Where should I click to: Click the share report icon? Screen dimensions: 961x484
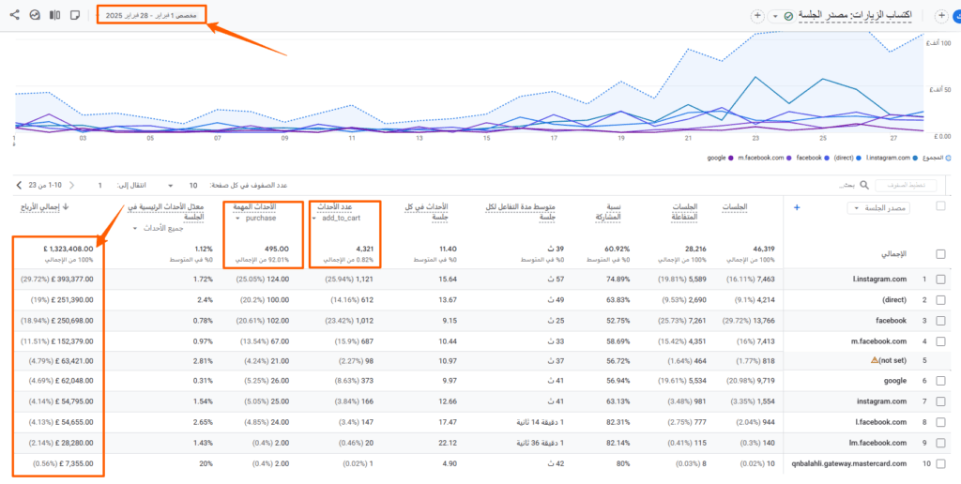pos(15,15)
